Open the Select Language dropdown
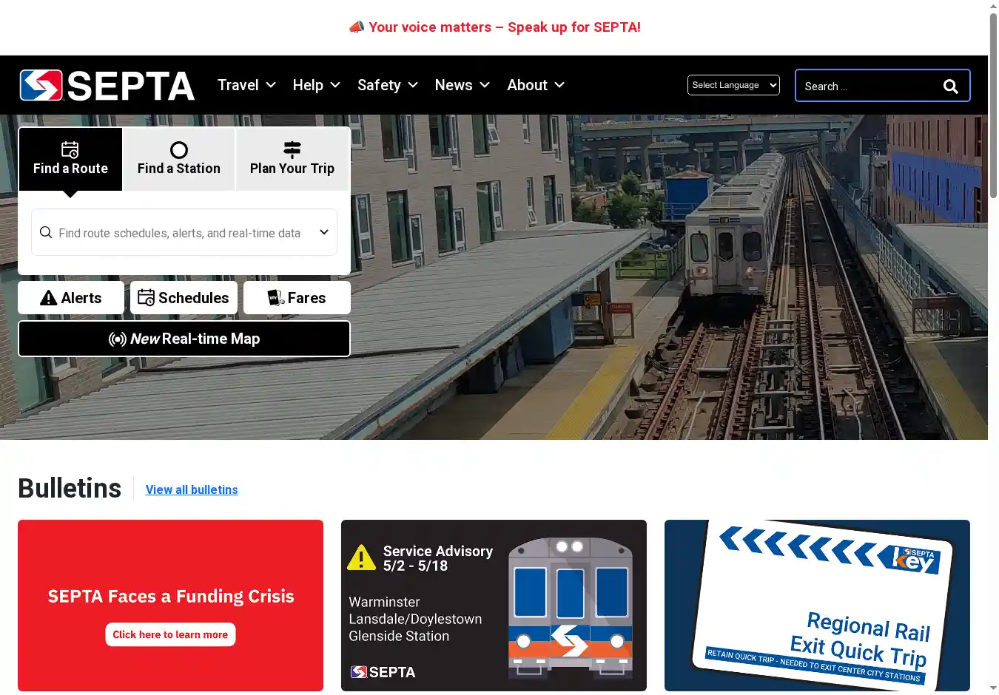This screenshot has height=695, width=999. (x=733, y=85)
